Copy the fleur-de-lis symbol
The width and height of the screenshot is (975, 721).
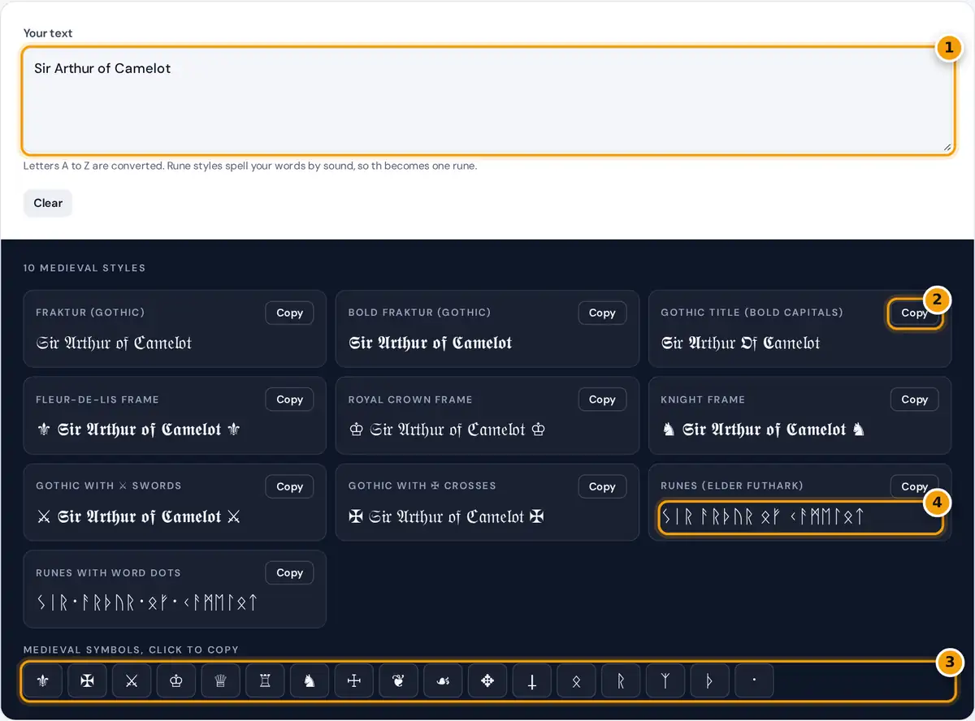coord(43,681)
